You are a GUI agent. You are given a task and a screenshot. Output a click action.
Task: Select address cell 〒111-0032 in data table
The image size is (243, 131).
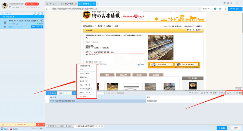pos(98,101)
